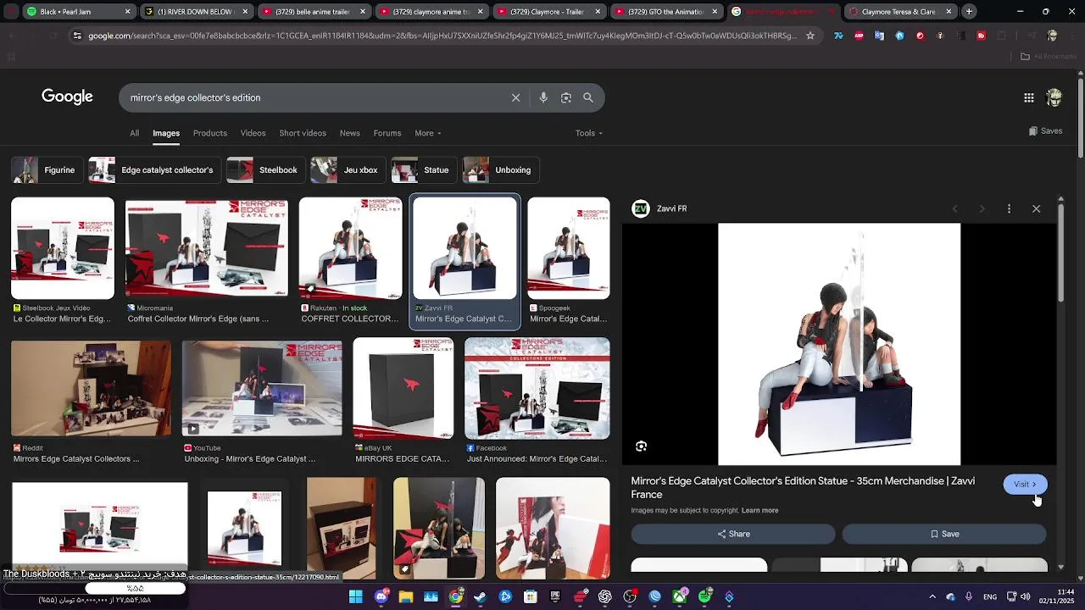Switch to the Videos tab
The image size is (1085, 610).
253,133
